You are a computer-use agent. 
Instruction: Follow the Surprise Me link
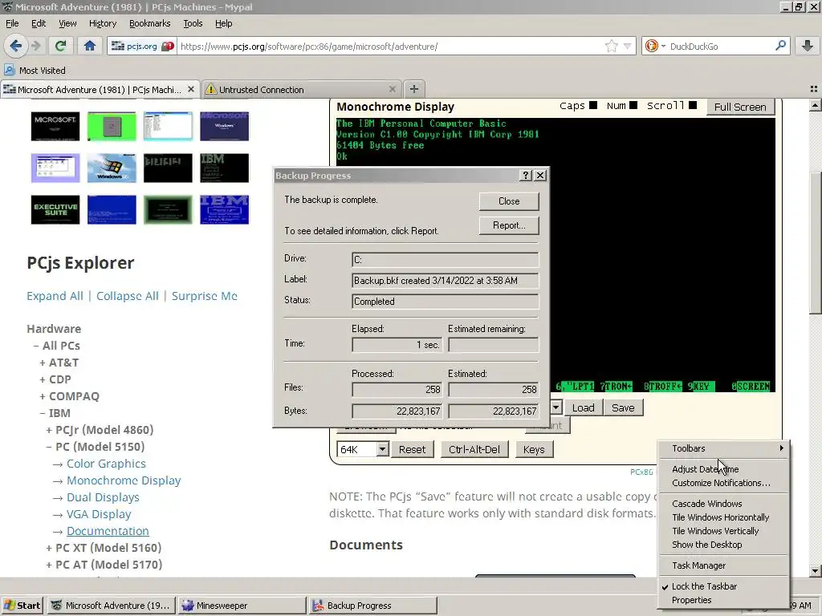click(x=205, y=296)
